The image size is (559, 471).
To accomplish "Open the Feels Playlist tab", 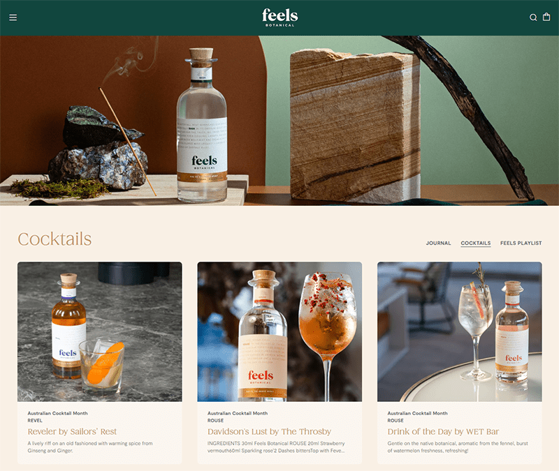I will (x=521, y=243).
